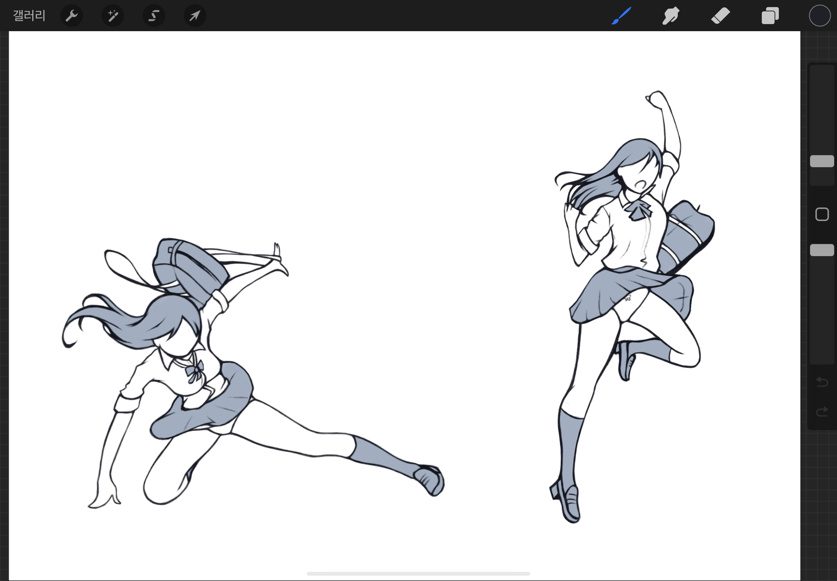Click the brush opacity slider handle
Image resolution: width=837 pixels, height=581 pixels.
tap(822, 250)
